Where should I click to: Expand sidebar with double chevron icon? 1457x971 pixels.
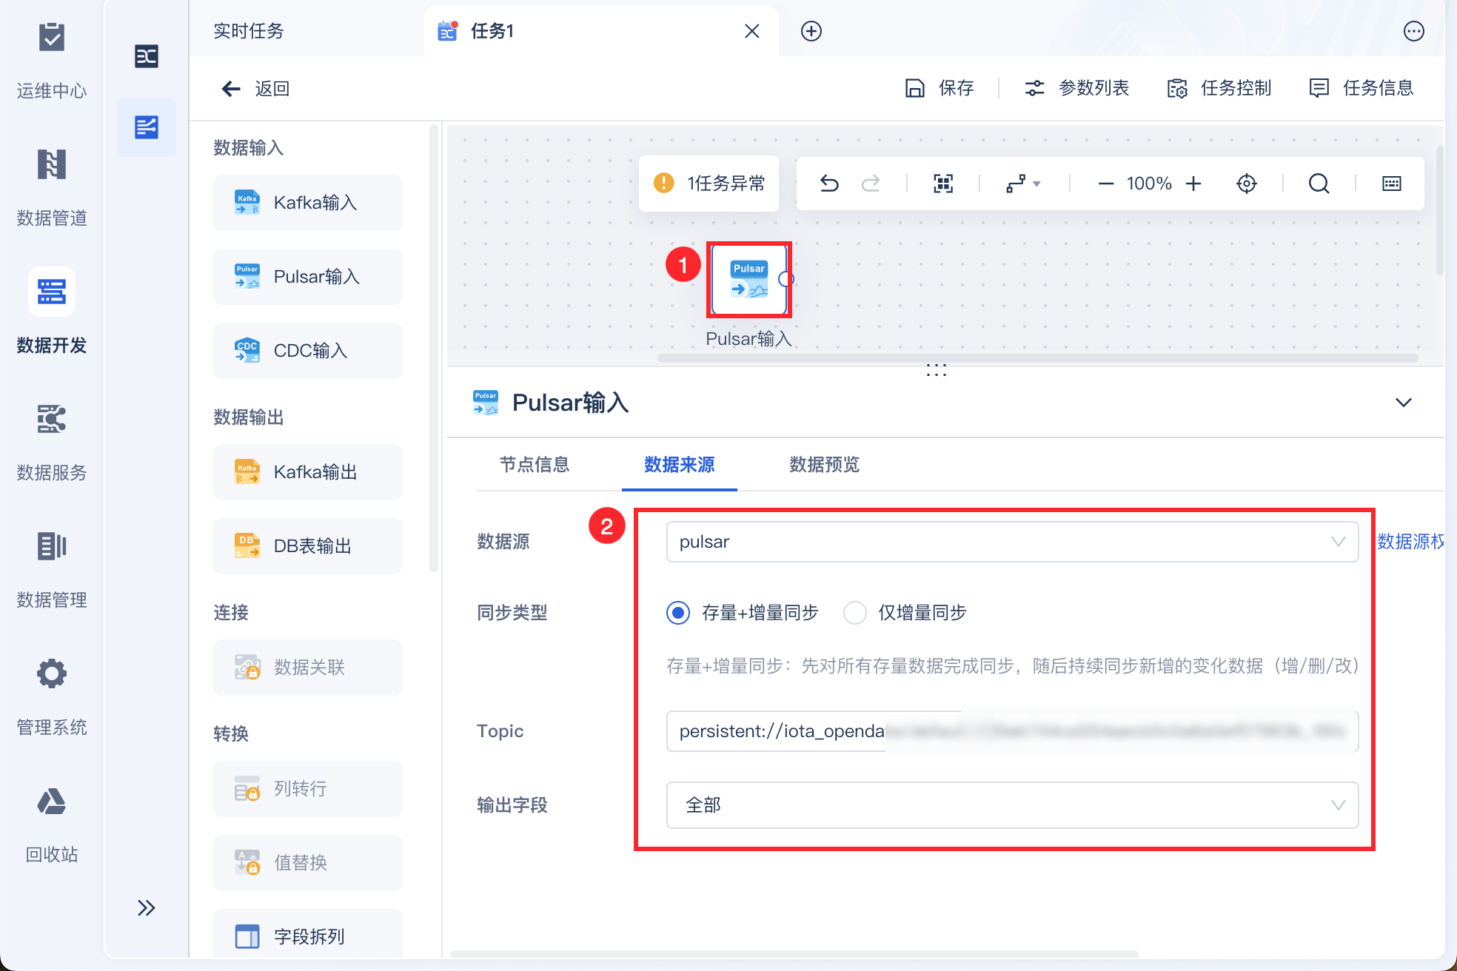click(147, 908)
